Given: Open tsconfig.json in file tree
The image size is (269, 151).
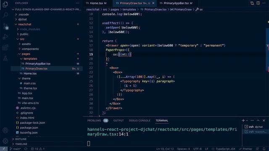Looking at the screenshot, I should (29, 133).
